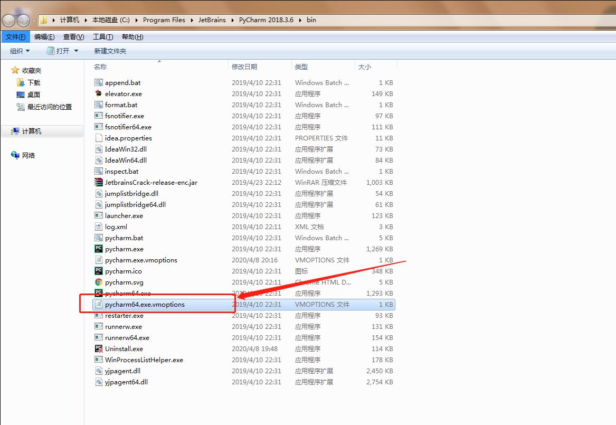Viewport: 616px width, 425px height.
Task: Click the log.xml document icon
Action: pos(98,226)
